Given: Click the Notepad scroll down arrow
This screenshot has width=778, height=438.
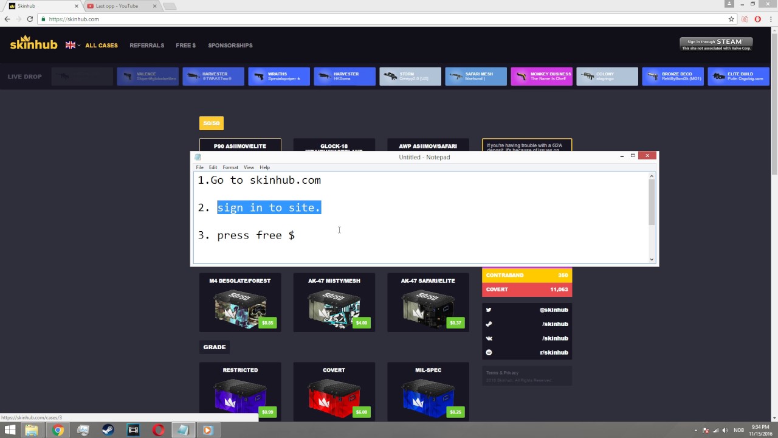Looking at the screenshot, I should (x=652, y=259).
